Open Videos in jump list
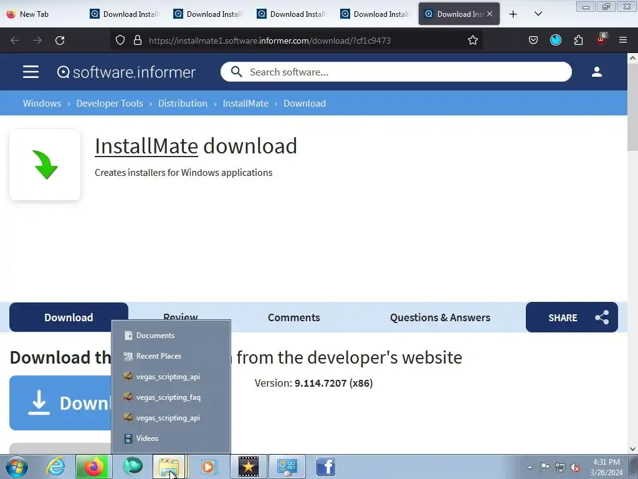 click(x=171, y=438)
